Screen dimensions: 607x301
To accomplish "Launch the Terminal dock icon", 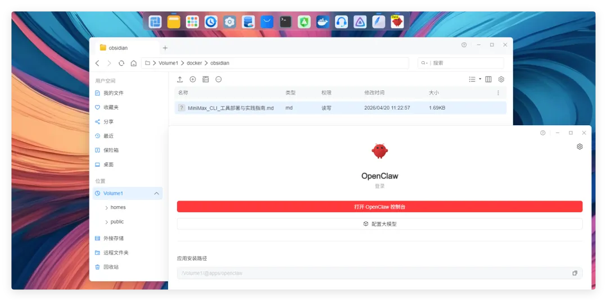I will (286, 22).
